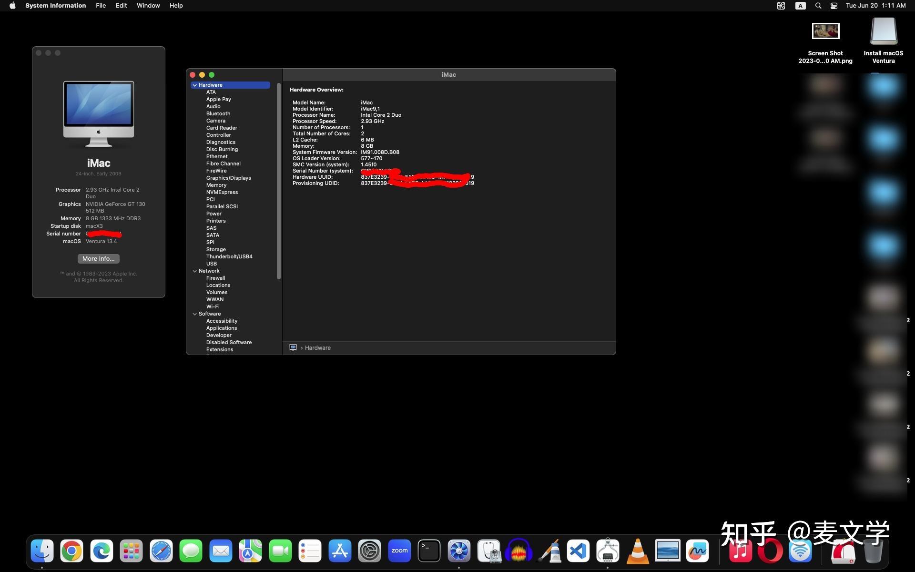The width and height of the screenshot is (915, 572).
Task: Select Bluetooth in the sidebar
Action: point(218,114)
